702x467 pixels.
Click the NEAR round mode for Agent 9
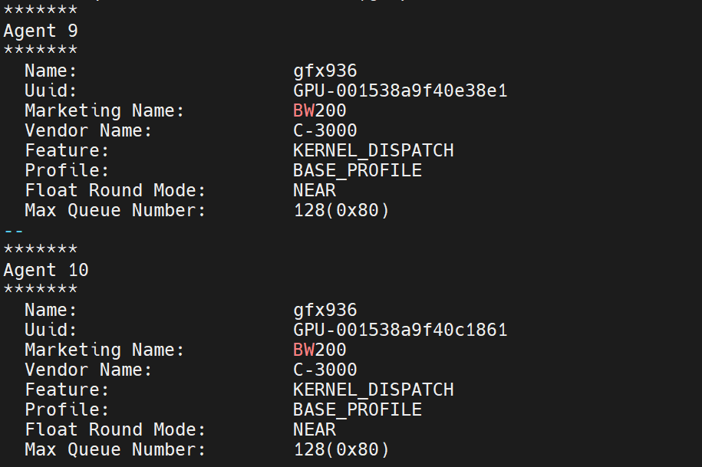click(315, 190)
